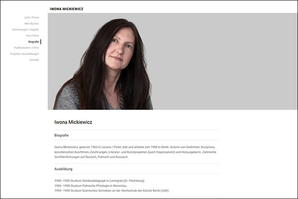This screenshot has height=199, width=298.
Task: Open Publikationen | Filme from the sidebar
Action: coord(26,48)
